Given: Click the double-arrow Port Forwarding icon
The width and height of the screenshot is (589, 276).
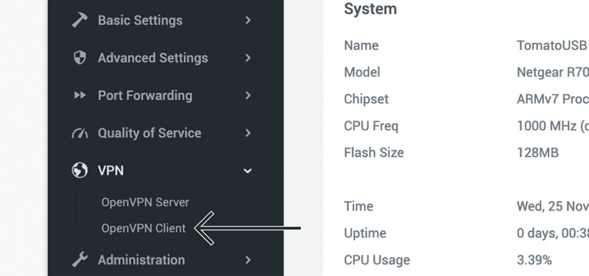Looking at the screenshot, I should tap(79, 95).
